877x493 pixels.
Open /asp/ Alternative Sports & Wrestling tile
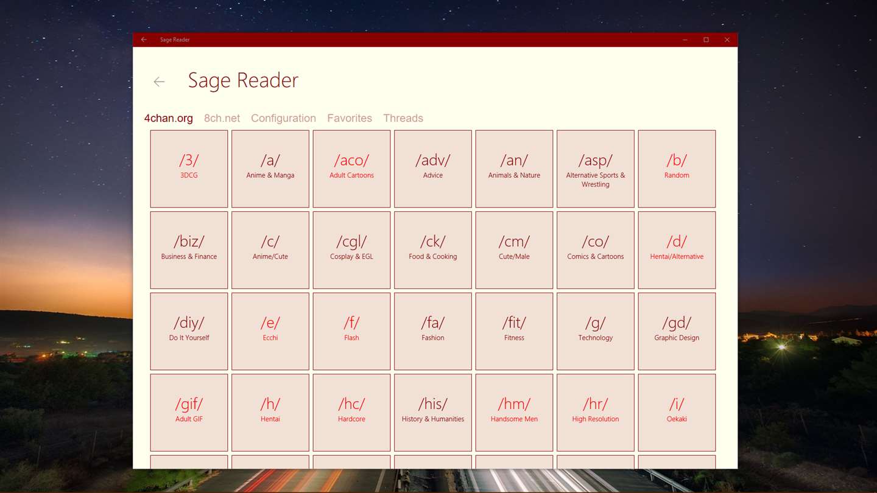coord(596,169)
